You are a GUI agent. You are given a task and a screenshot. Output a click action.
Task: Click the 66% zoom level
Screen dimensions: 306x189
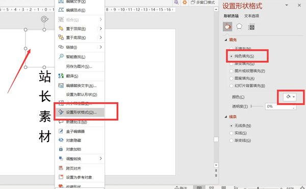tap(290, 188)
